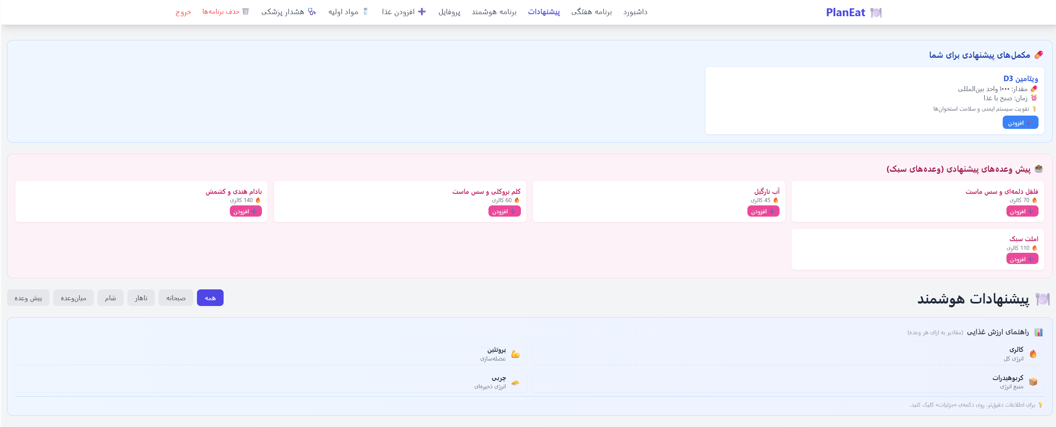
Task: Click the trash icon beside حذف برنامه‌ها
Action: [246, 12]
